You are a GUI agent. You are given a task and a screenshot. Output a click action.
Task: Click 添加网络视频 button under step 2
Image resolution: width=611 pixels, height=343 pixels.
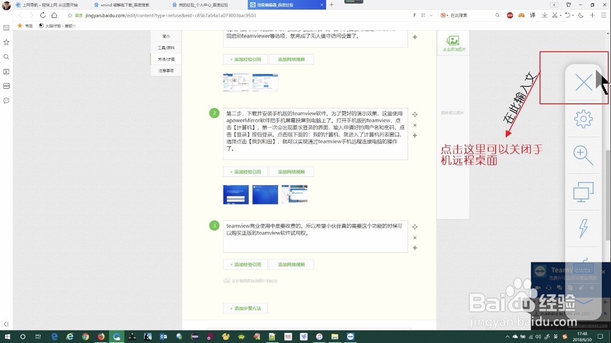pyautogui.click(x=291, y=171)
